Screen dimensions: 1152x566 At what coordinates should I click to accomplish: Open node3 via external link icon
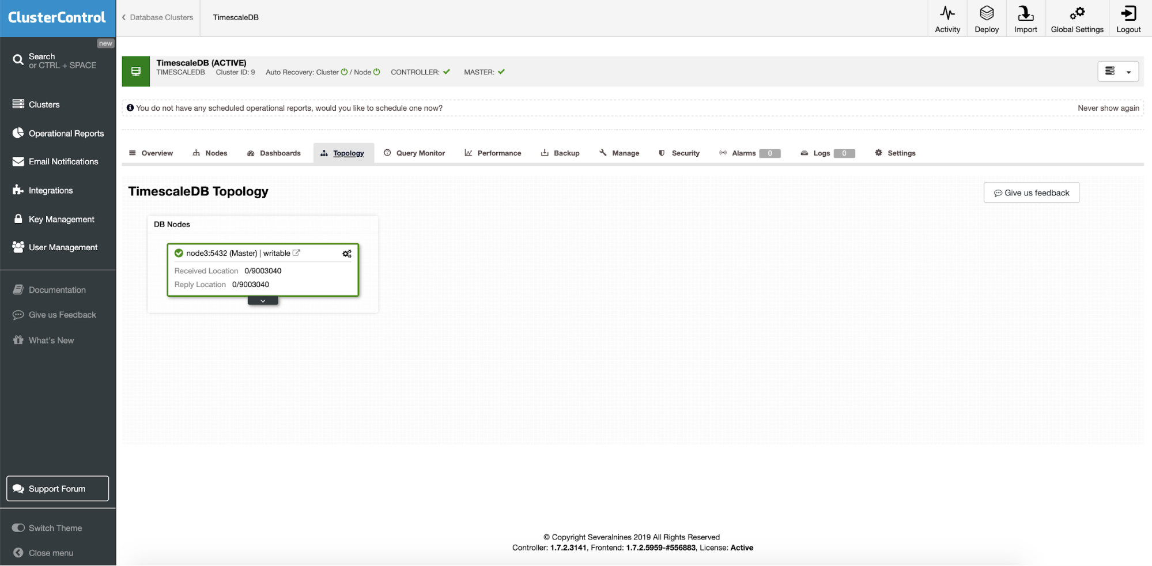pos(297,252)
